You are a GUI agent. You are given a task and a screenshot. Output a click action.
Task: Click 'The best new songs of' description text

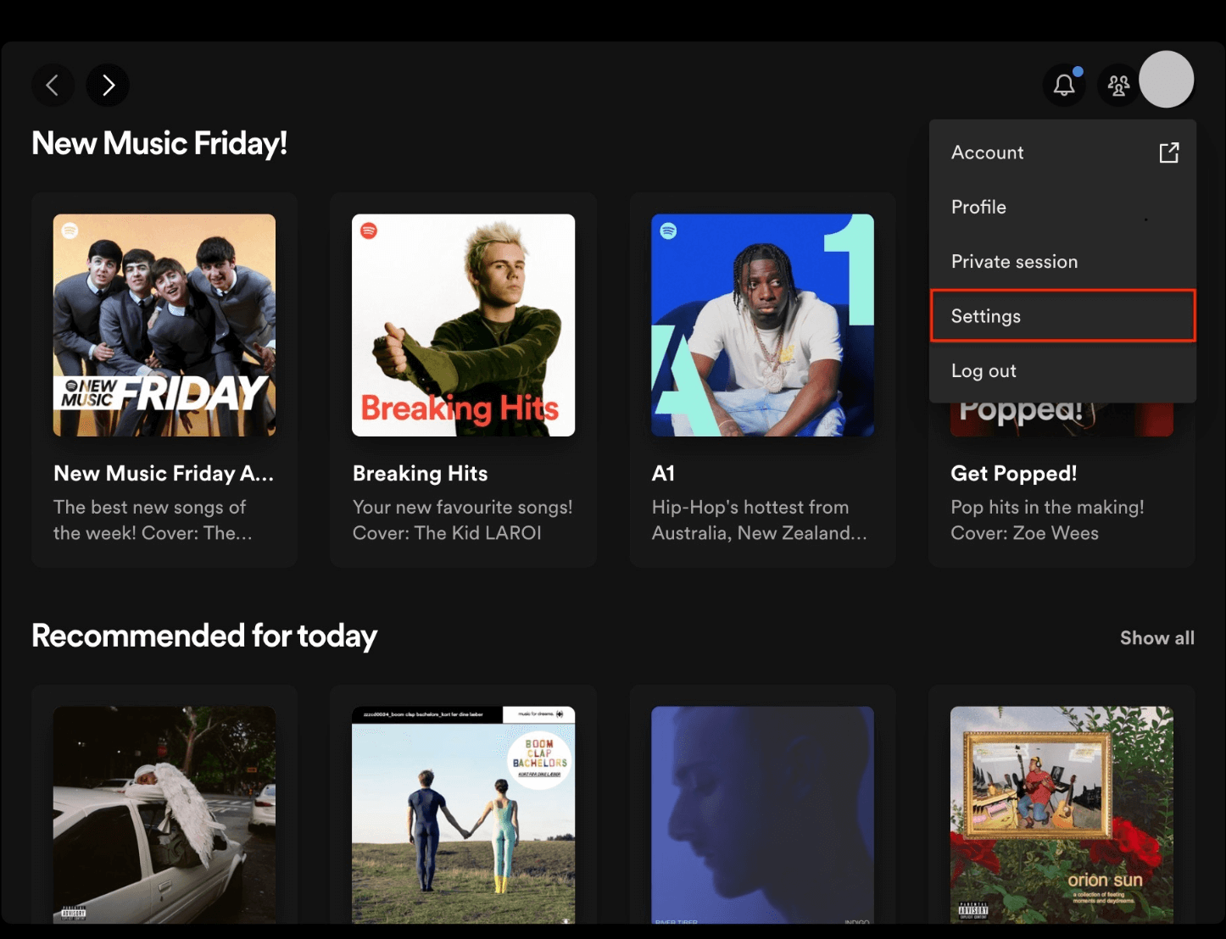pos(150,507)
